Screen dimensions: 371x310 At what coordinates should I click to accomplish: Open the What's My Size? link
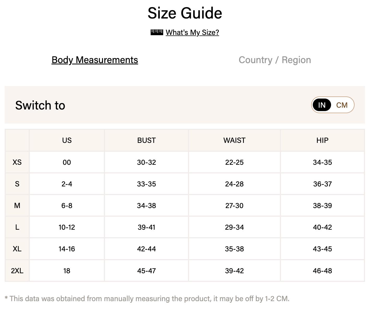coord(192,32)
